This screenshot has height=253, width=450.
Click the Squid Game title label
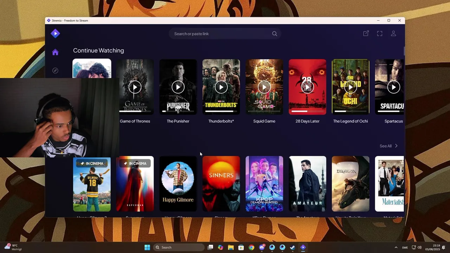(264, 121)
